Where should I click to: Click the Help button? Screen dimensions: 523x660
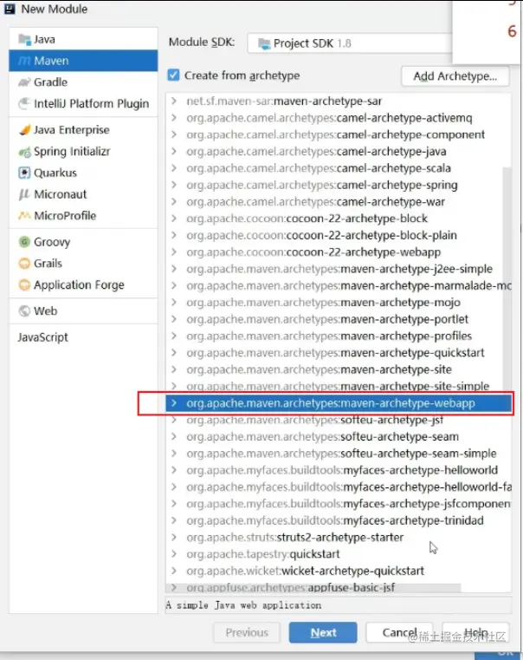coord(475,632)
